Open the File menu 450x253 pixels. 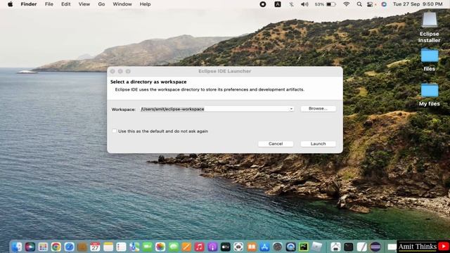tap(49, 4)
